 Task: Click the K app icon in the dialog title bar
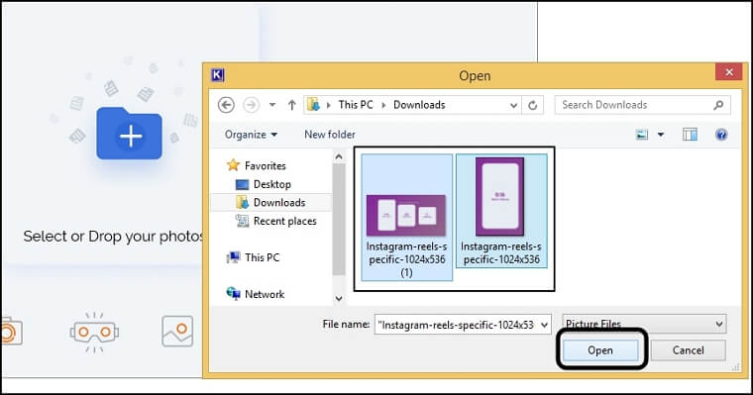tap(218, 75)
